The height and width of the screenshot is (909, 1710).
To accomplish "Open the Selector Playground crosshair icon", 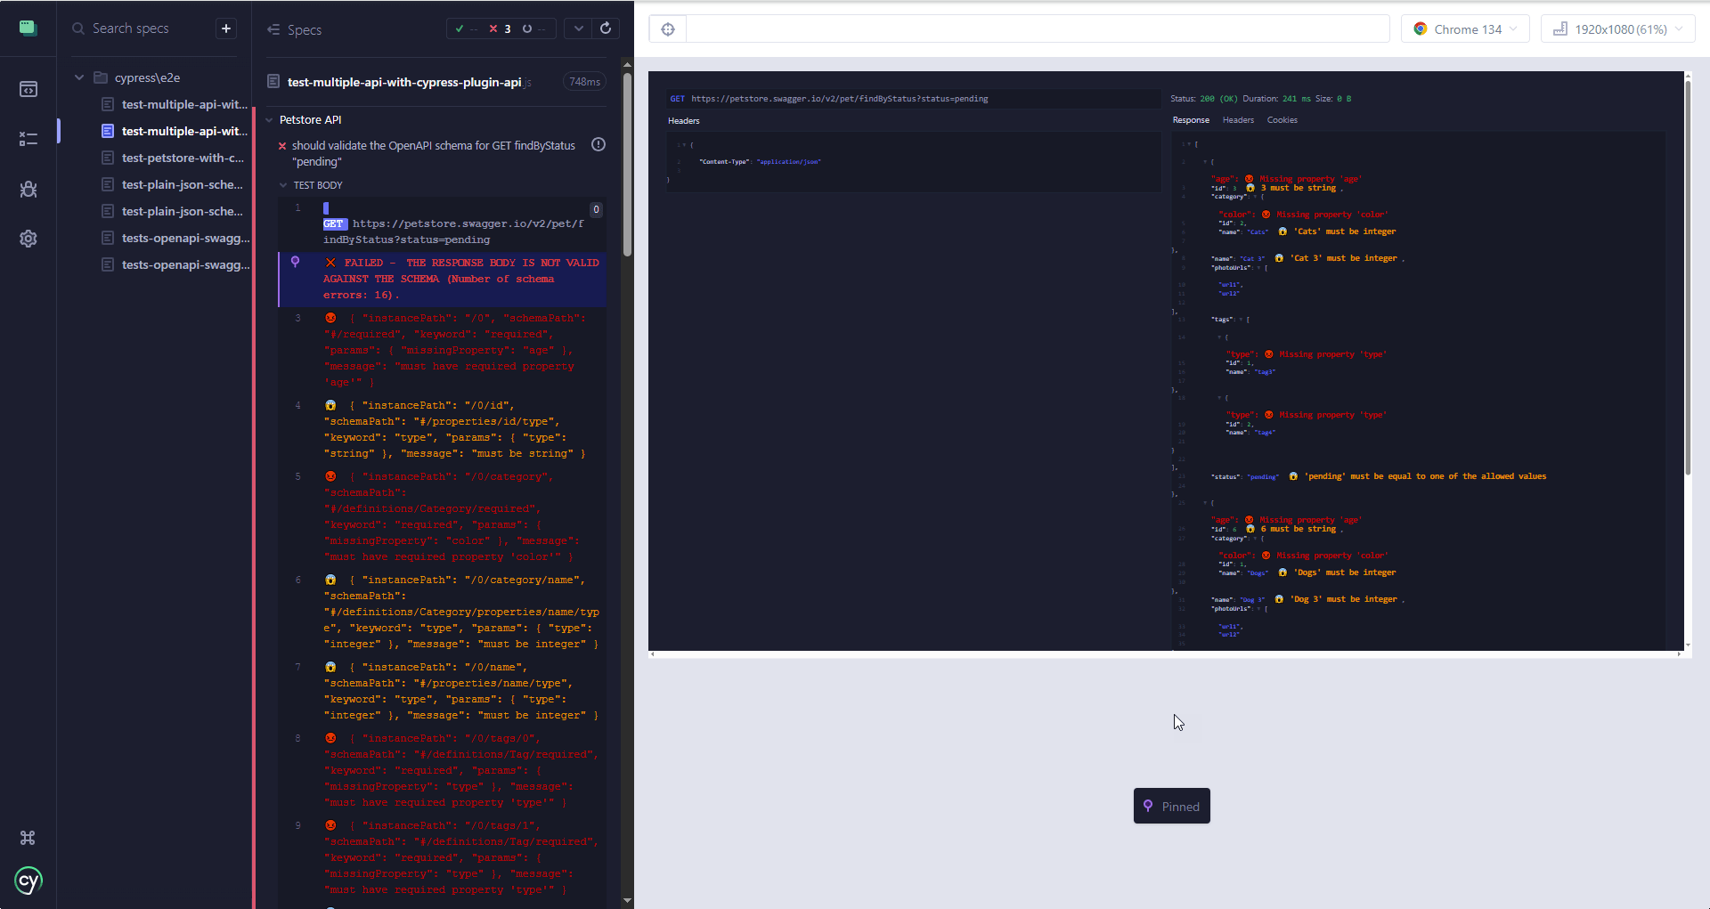I will [668, 28].
